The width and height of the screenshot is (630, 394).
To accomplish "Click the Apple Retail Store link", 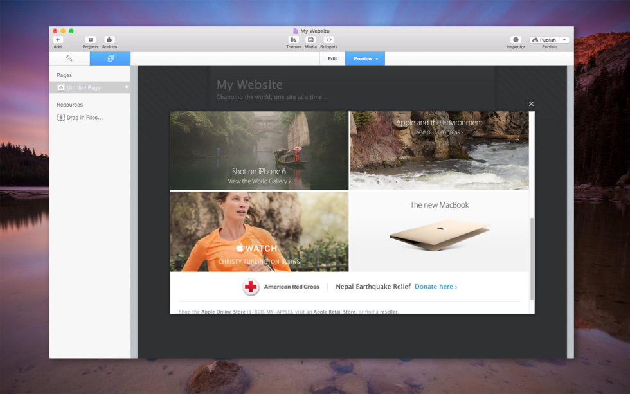I will (334, 312).
